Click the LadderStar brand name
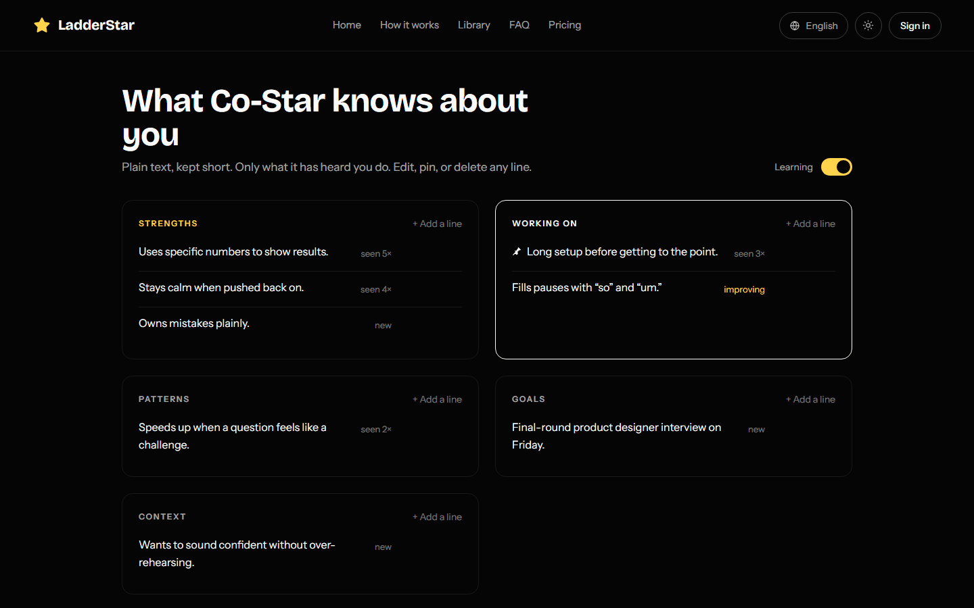 pos(96,26)
